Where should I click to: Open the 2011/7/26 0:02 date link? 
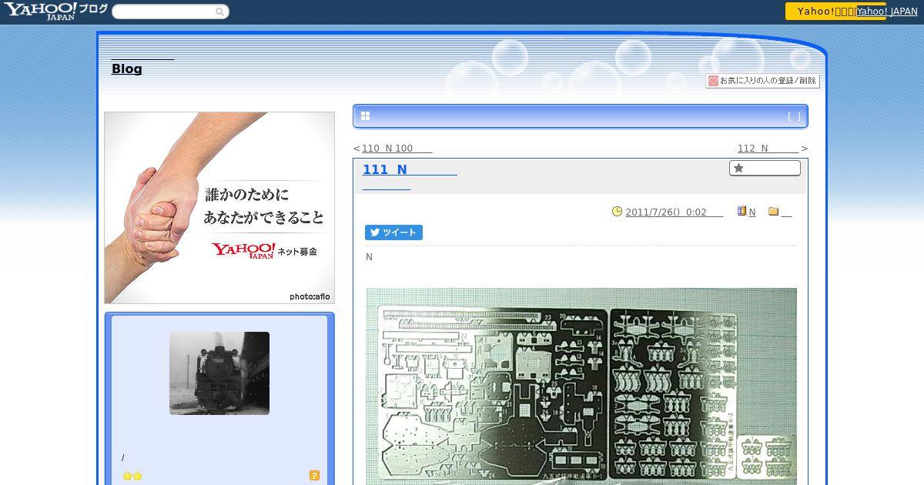click(674, 212)
